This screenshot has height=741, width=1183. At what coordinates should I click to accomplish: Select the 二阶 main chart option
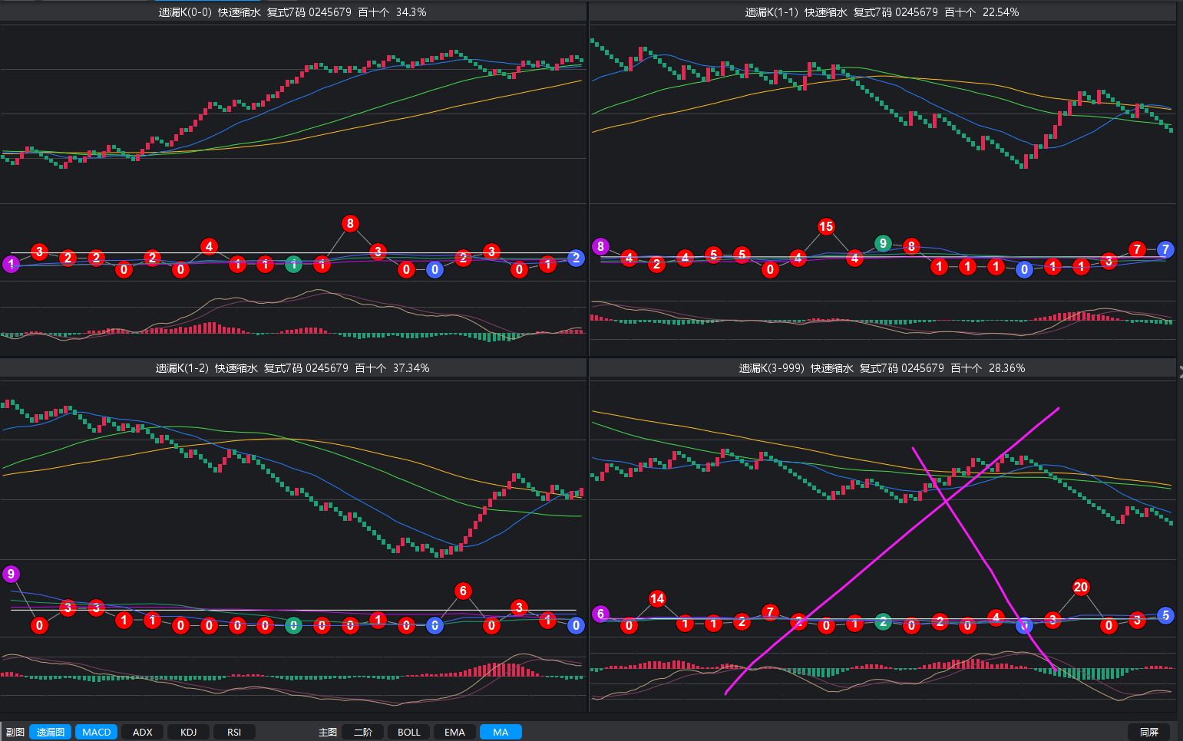point(363,732)
